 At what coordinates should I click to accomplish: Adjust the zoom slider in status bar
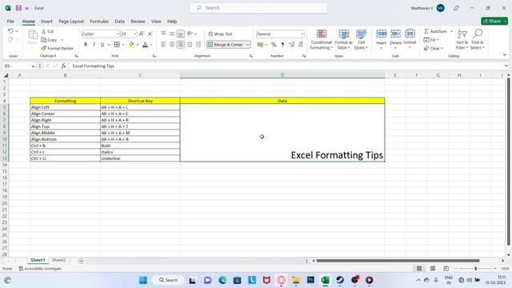tap(476, 269)
